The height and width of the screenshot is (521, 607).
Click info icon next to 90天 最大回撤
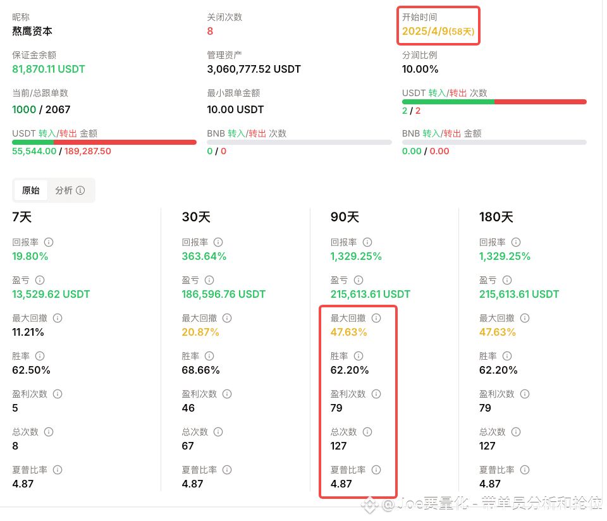(x=376, y=318)
